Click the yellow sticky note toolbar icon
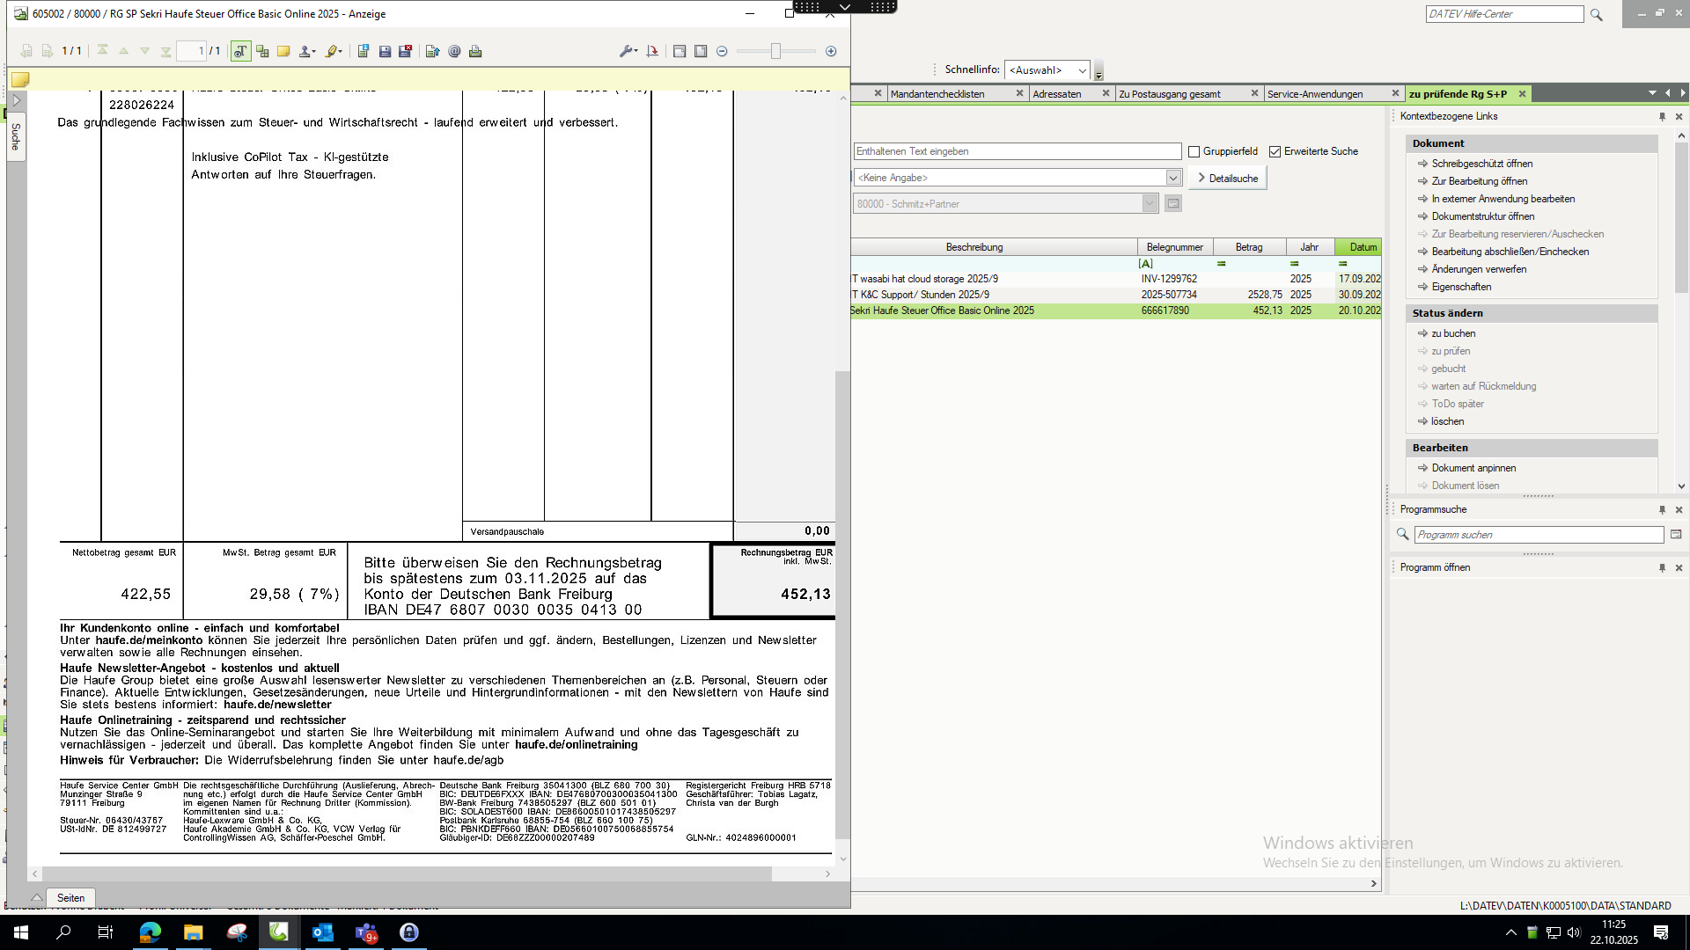 coord(283,52)
